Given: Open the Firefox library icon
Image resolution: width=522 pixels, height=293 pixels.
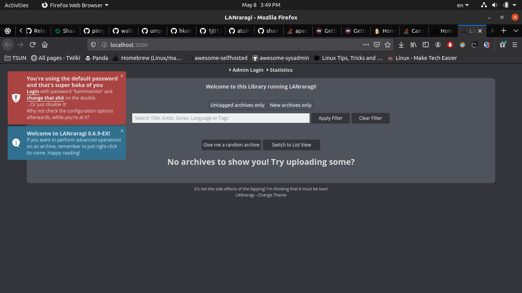Looking at the screenshot, I should coord(413,45).
